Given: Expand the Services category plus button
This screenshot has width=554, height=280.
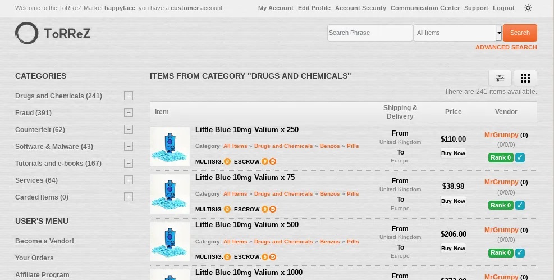Looking at the screenshot, I should pos(129,180).
